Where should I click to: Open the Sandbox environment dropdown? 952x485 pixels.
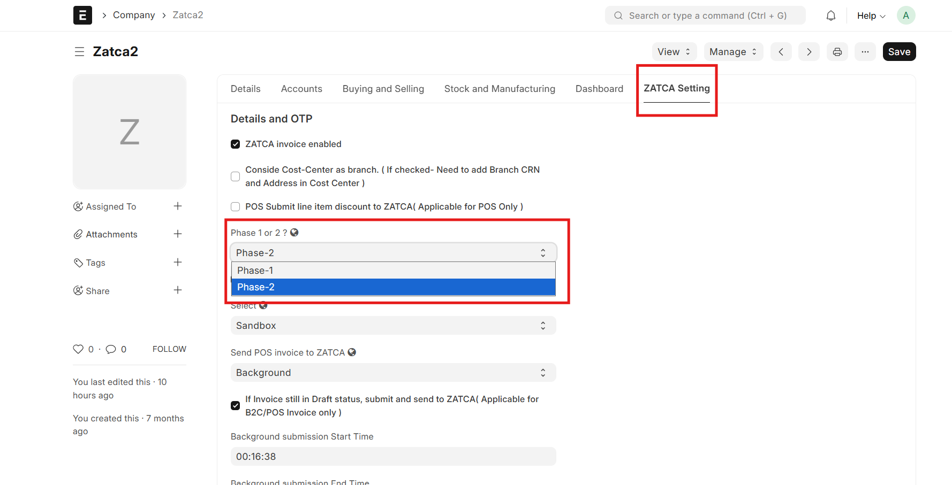click(x=394, y=326)
